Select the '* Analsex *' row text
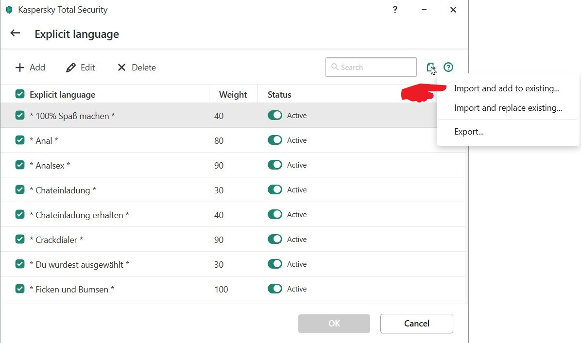The width and height of the screenshot is (581, 343). [50, 165]
